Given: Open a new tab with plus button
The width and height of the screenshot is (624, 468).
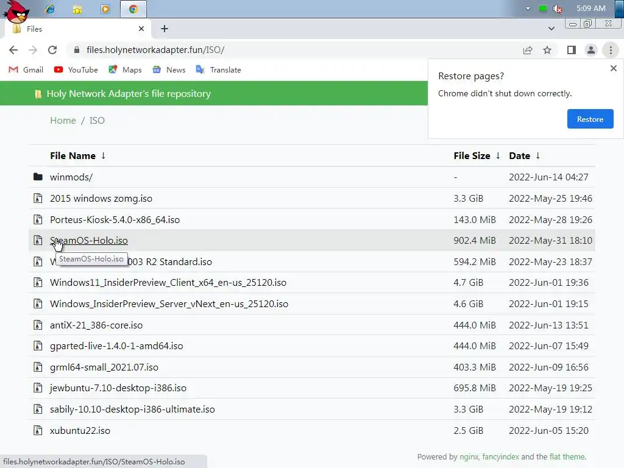Looking at the screenshot, I should click(x=165, y=29).
